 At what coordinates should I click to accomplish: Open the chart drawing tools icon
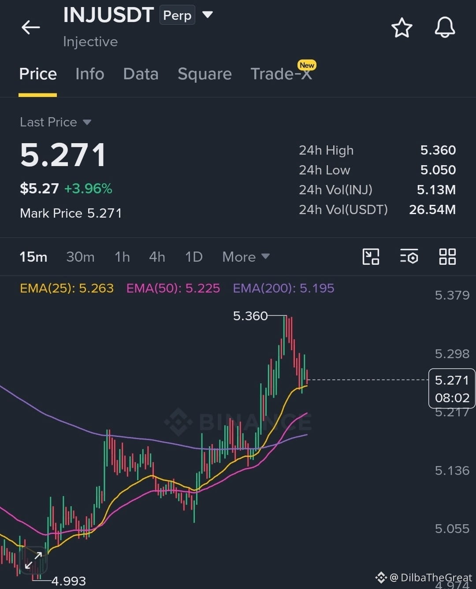pyautogui.click(x=371, y=256)
